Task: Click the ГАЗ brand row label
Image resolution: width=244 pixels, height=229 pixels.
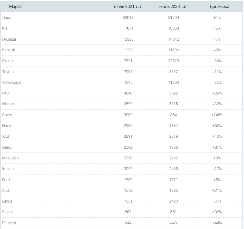Action: (5, 93)
